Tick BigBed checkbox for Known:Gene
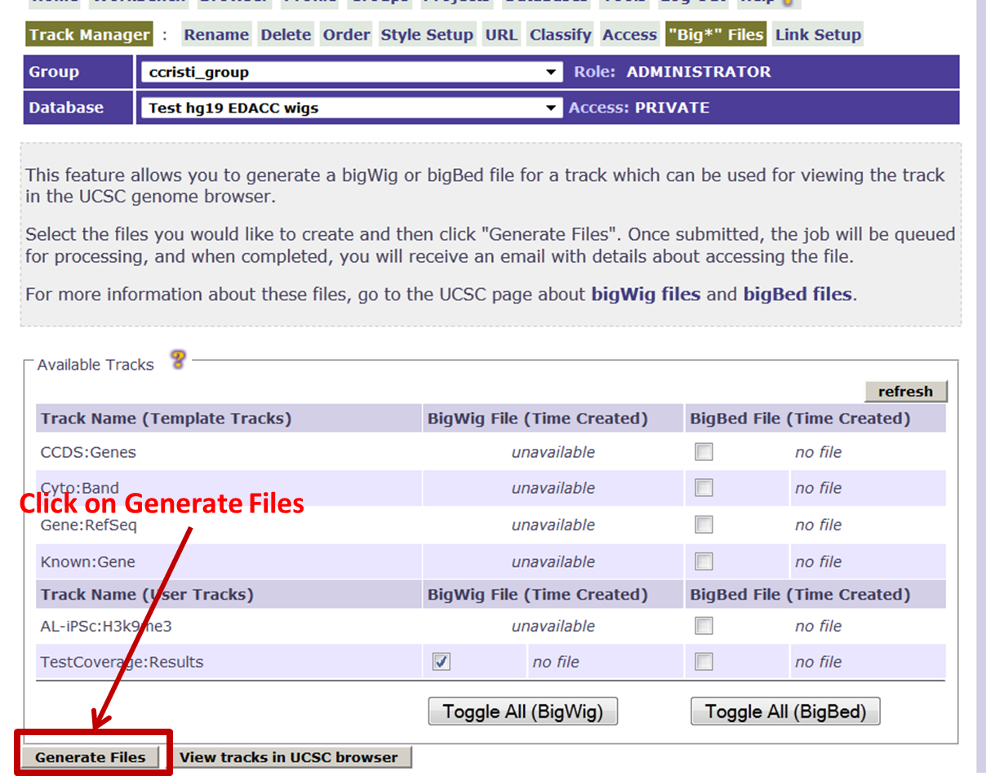 pos(704,561)
